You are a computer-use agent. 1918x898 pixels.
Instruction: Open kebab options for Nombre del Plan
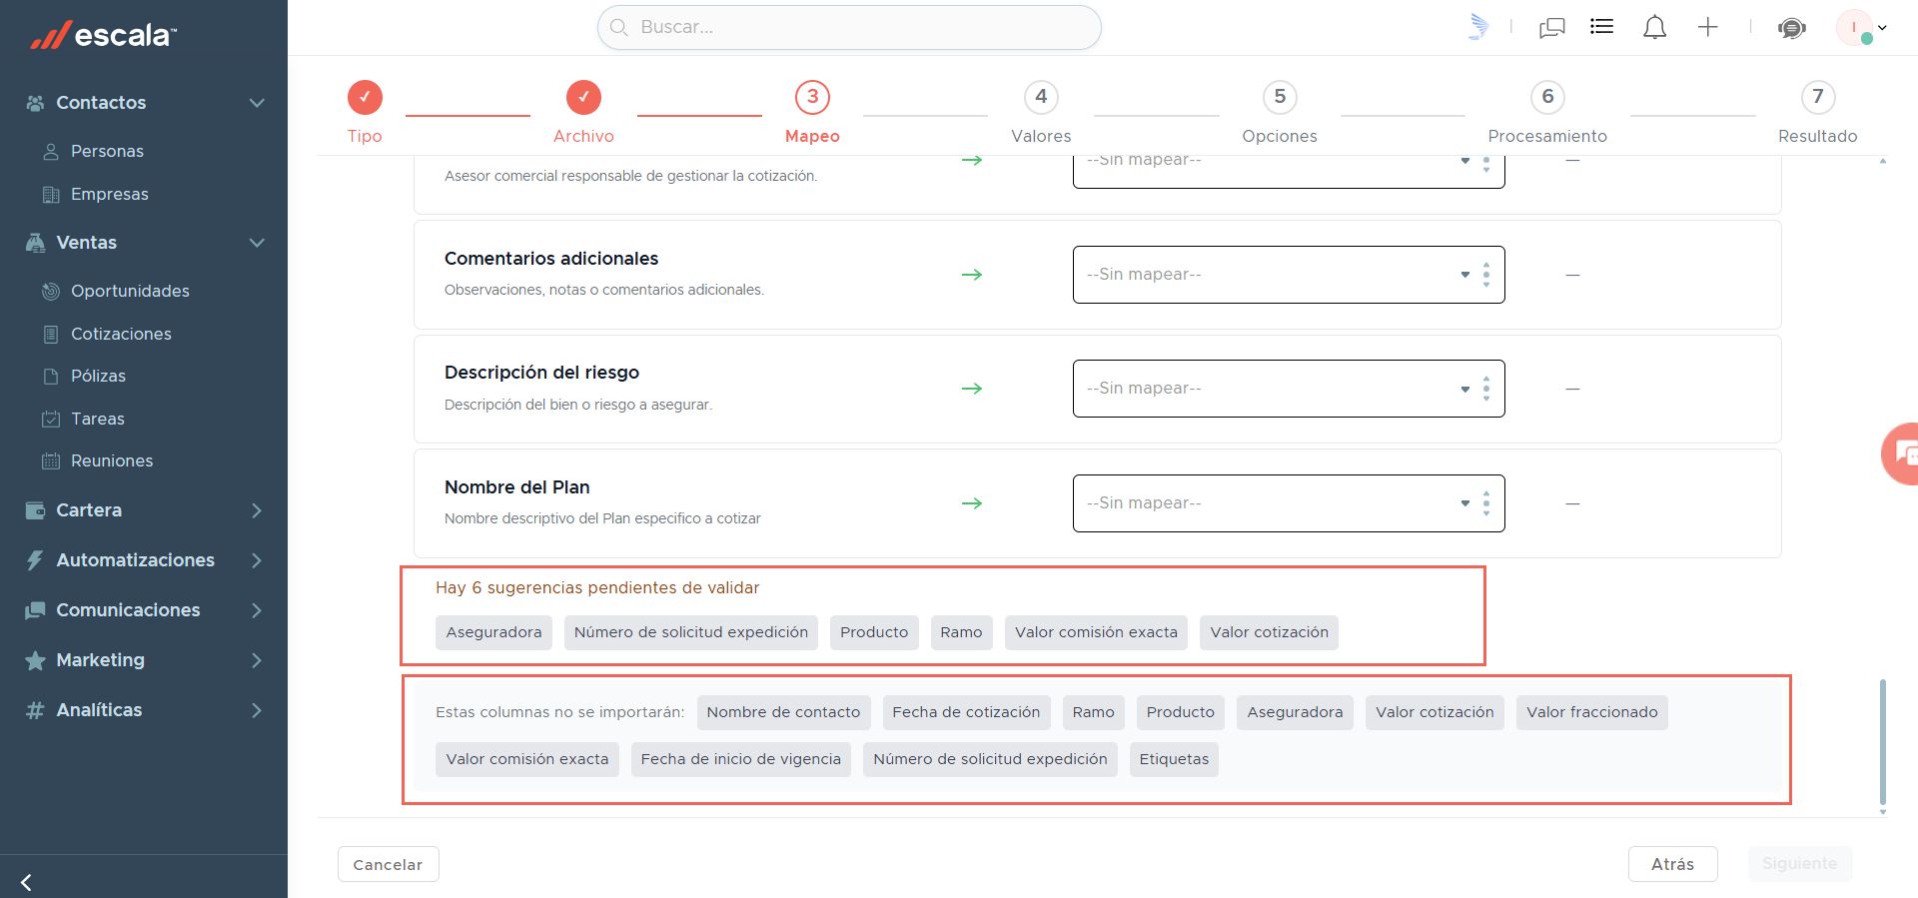1486,503
